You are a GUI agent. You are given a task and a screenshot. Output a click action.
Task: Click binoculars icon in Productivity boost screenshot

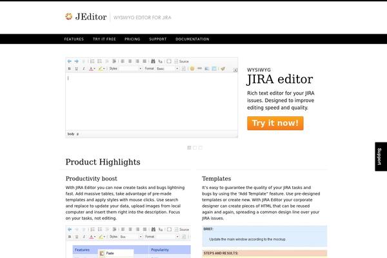(154, 230)
